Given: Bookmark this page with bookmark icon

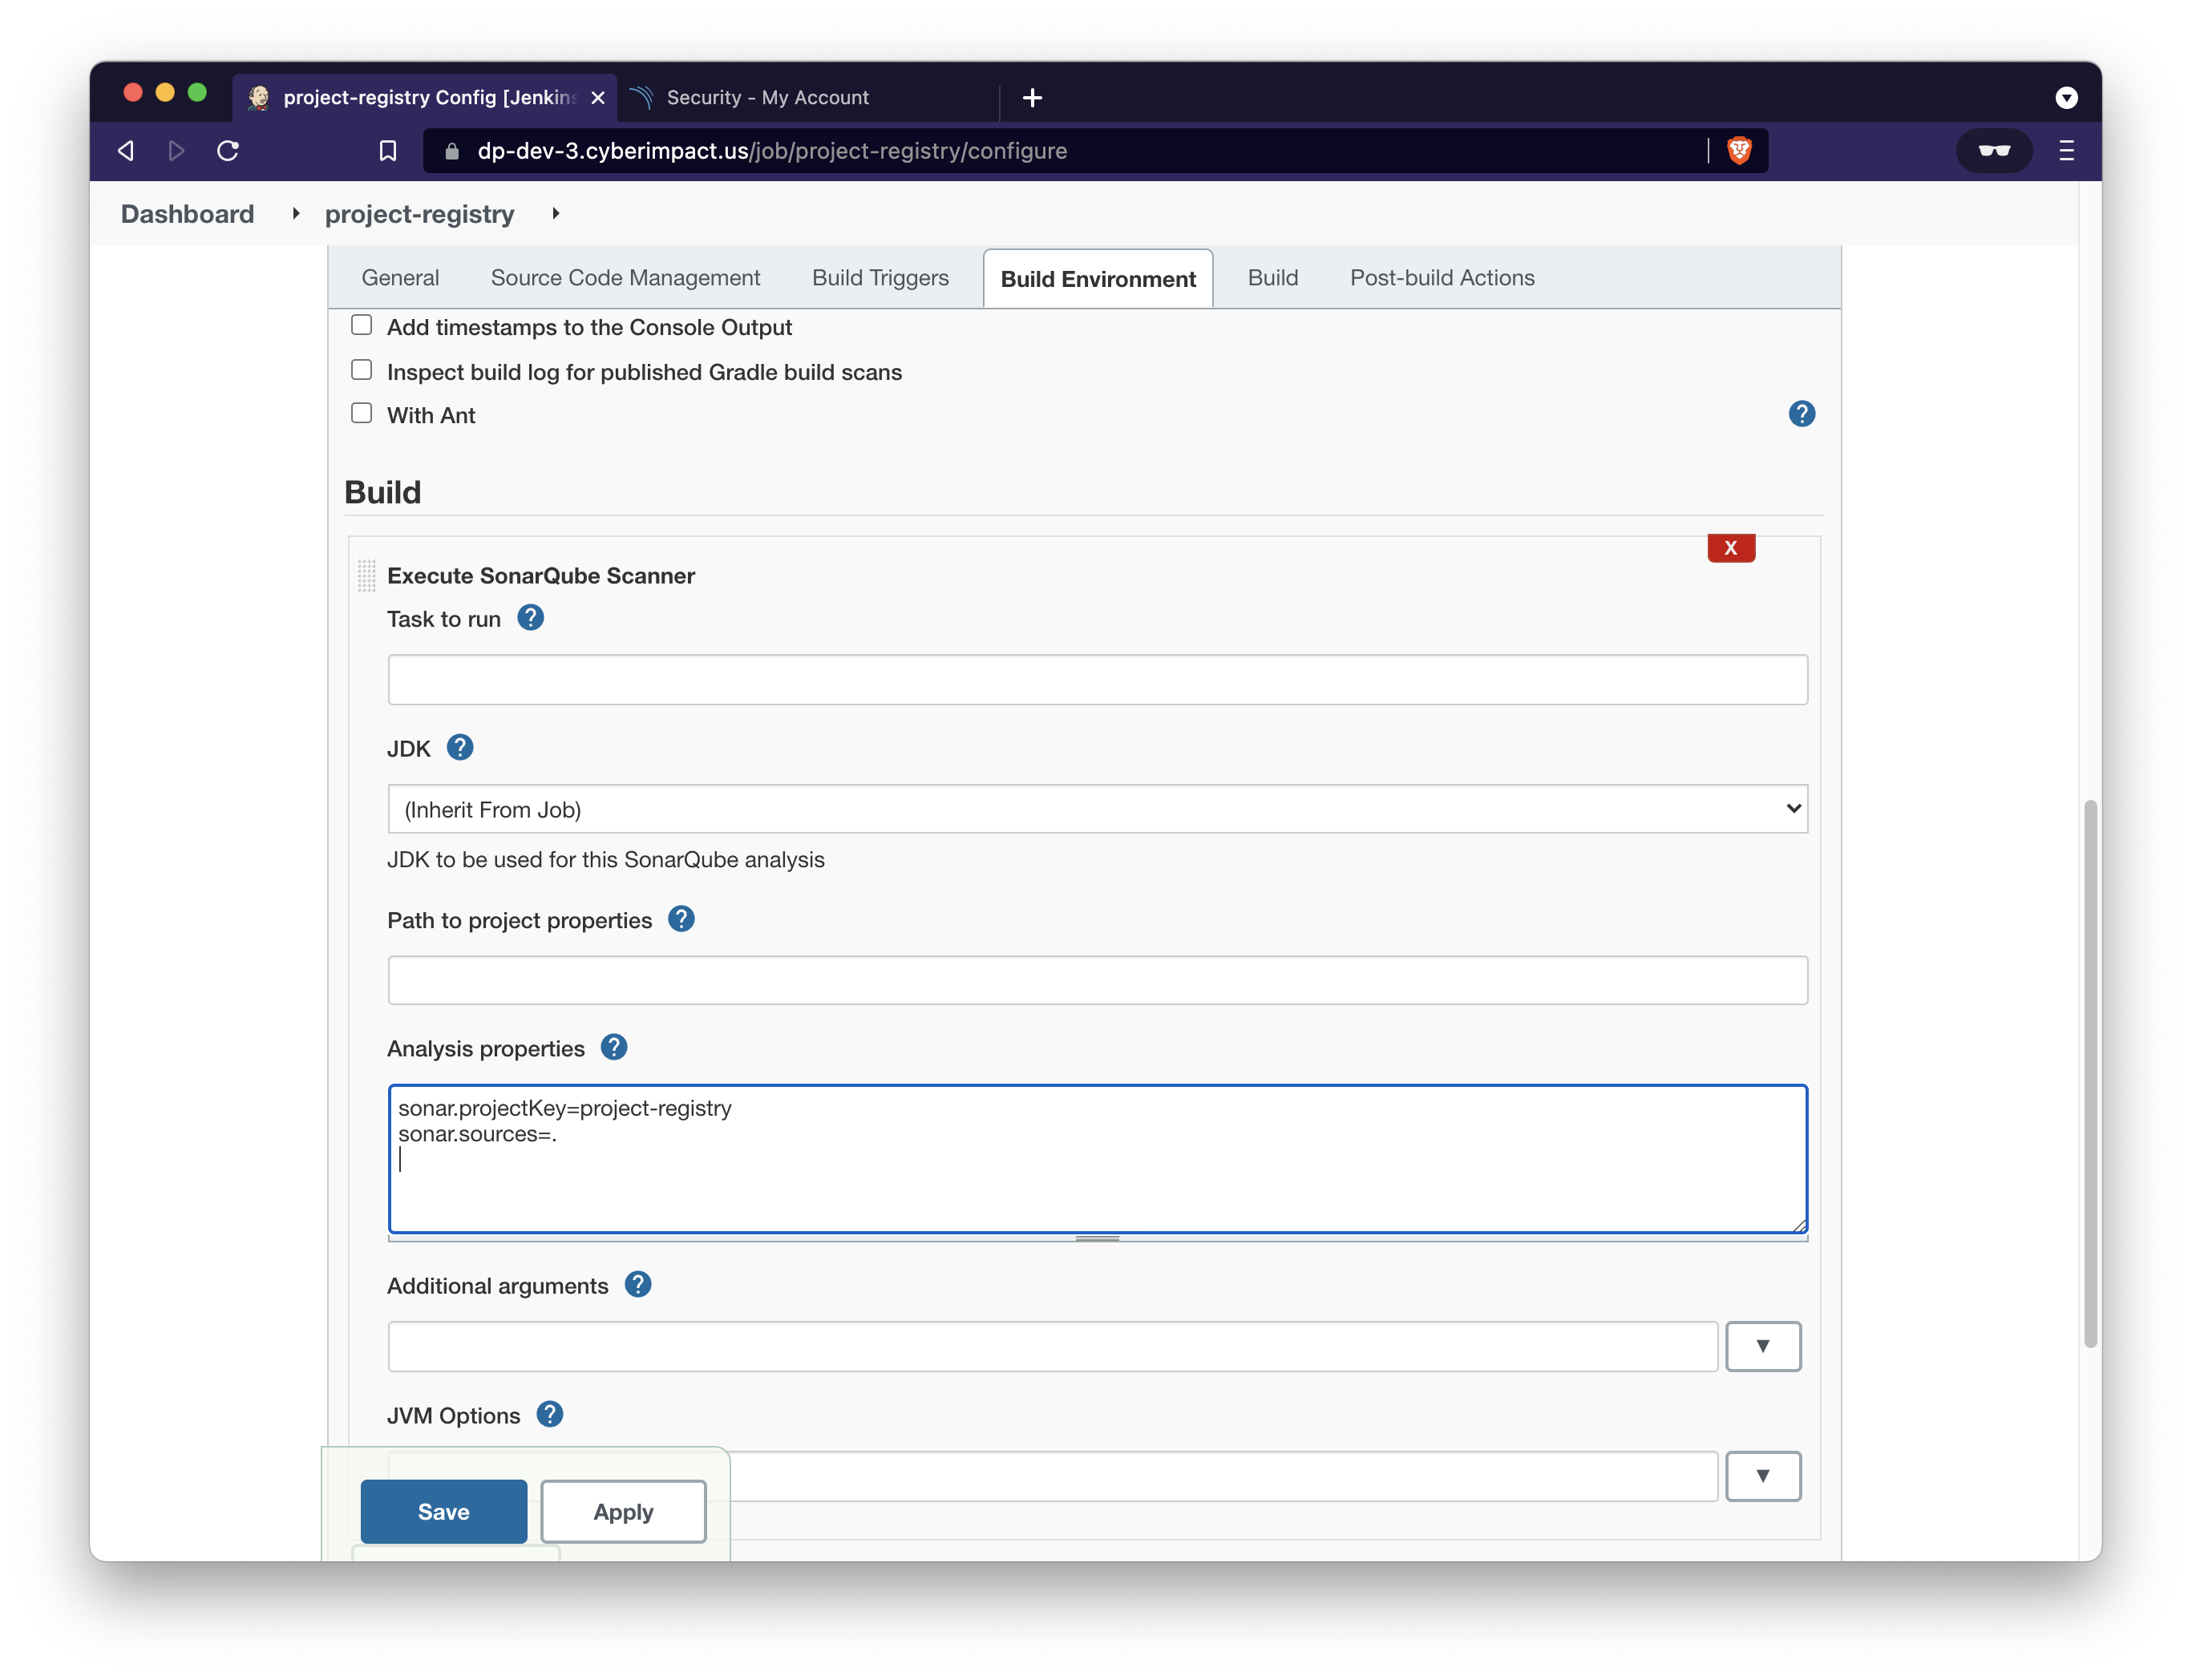Looking at the screenshot, I should (388, 151).
